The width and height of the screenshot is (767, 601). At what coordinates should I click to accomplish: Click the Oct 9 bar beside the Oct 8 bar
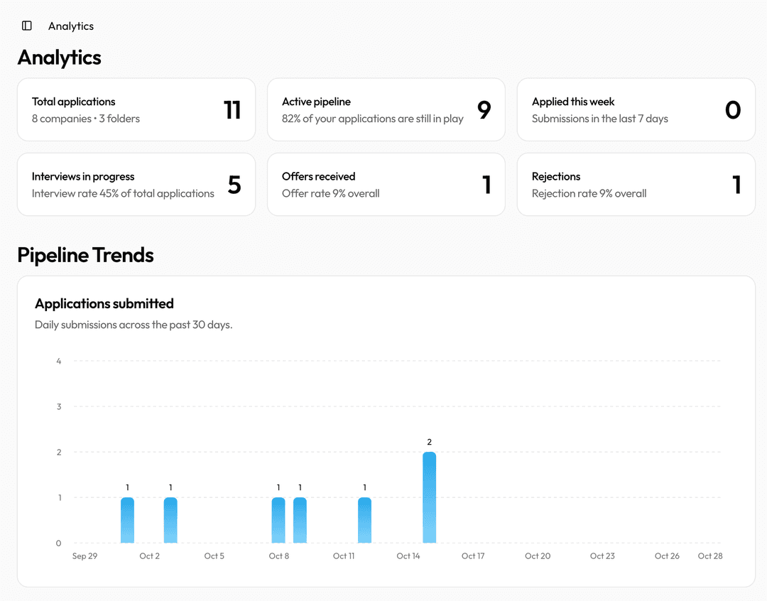[300, 520]
